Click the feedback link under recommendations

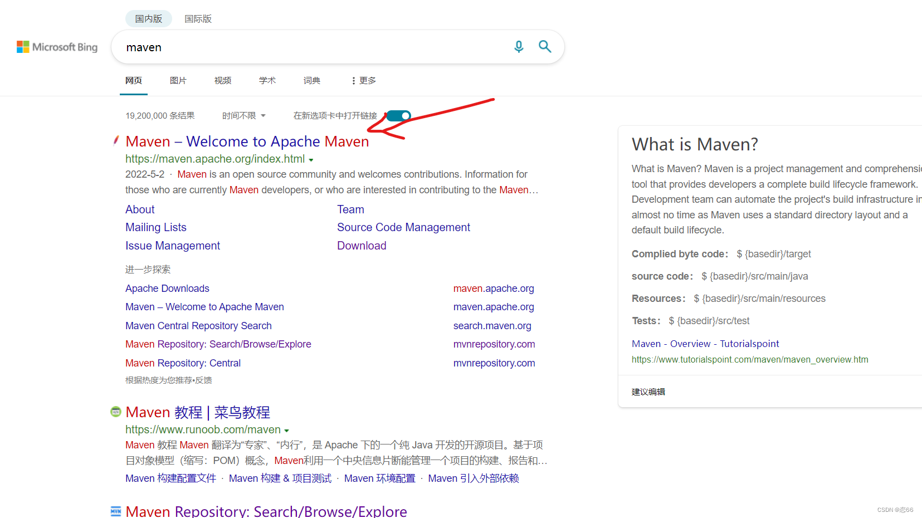[x=203, y=380]
